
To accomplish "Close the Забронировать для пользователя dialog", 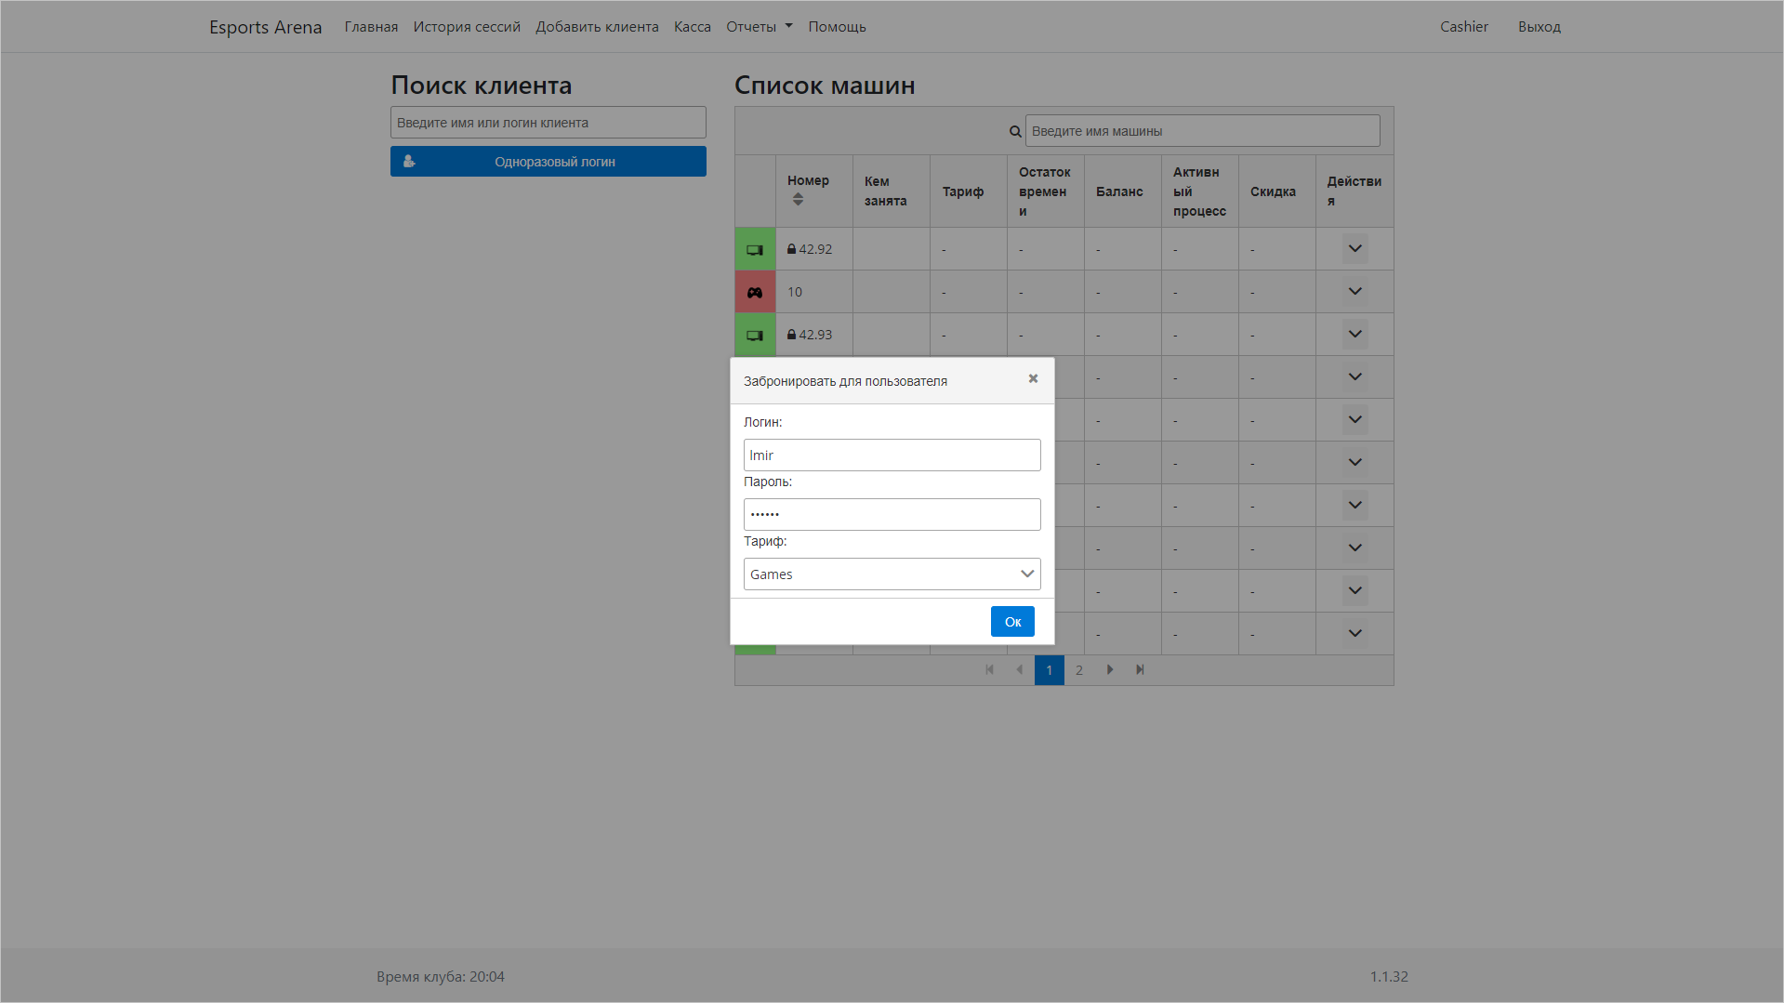I will [x=1033, y=378].
